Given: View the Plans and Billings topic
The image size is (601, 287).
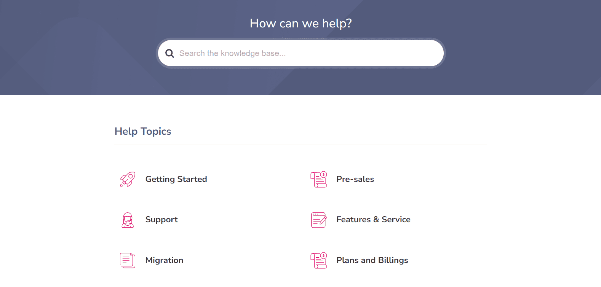Looking at the screenshot, I should (x=372, y=260).
